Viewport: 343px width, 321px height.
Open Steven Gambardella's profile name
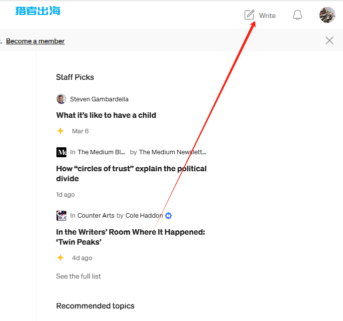(99, 99)
